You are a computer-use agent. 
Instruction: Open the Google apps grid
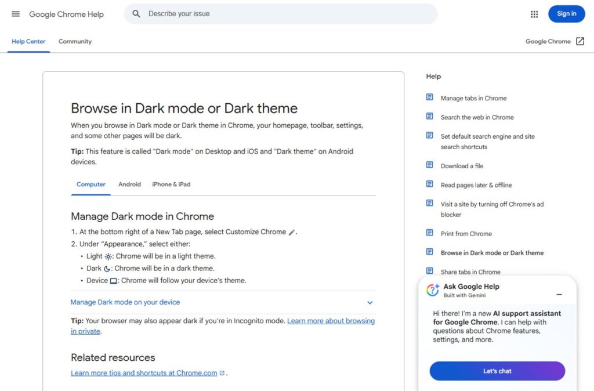point(534,14)
